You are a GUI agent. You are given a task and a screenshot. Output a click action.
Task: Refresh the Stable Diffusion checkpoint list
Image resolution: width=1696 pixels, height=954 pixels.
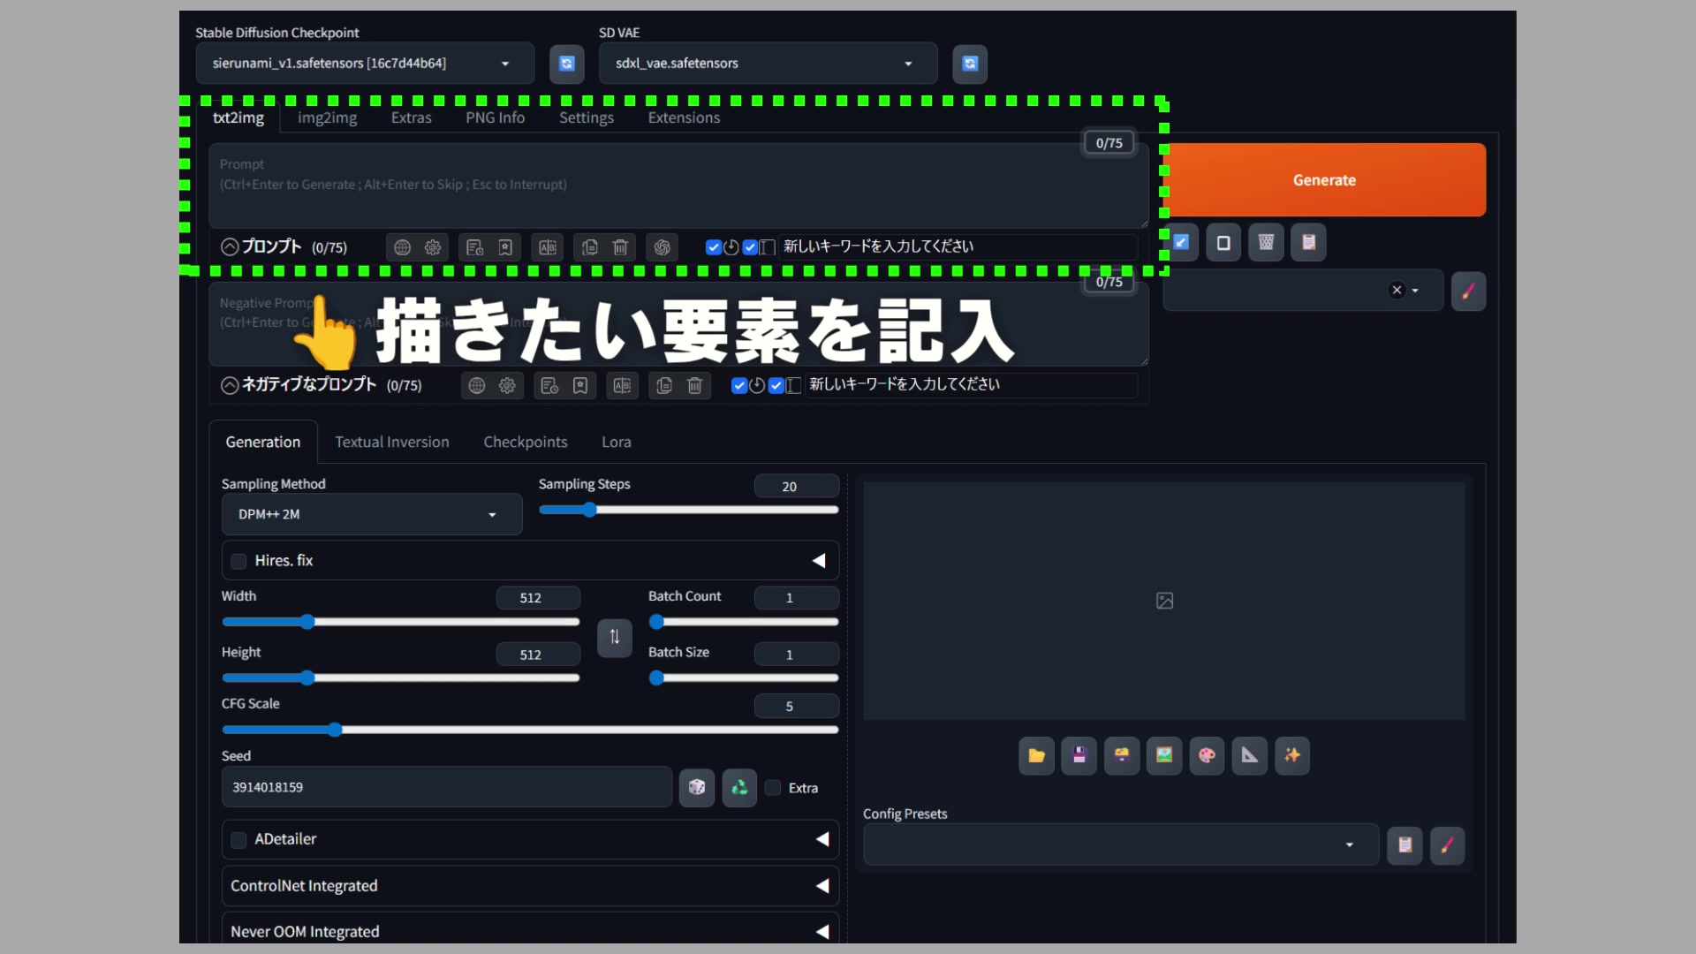[x=566, y=64]
